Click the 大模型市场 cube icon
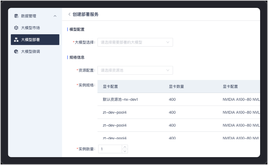268x165 pixels. [x=16, y=28]
